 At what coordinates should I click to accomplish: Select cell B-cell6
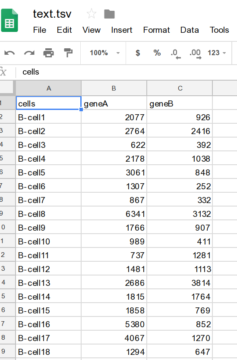click(x=48, y=186)
